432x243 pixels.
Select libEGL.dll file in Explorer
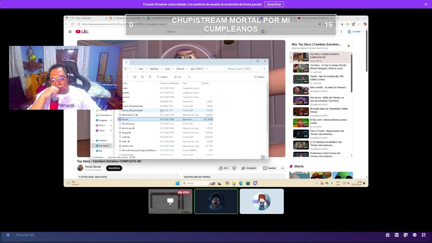pos(165,141)
